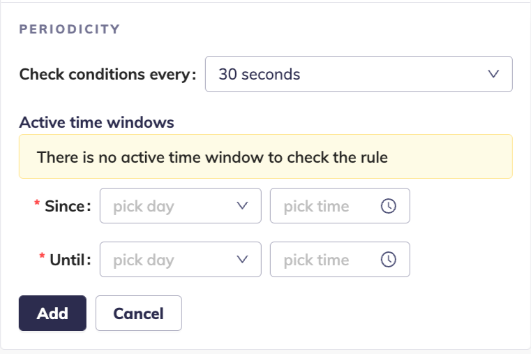Click the clock icon in Until time field
Viewport: 531px width, 354px height.
[388, 260]
